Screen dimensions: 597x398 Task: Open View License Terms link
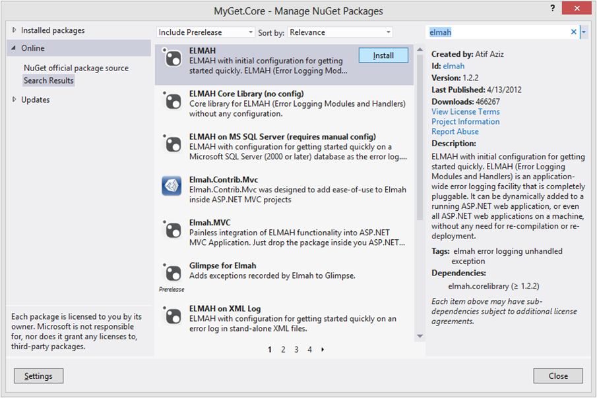465,112
